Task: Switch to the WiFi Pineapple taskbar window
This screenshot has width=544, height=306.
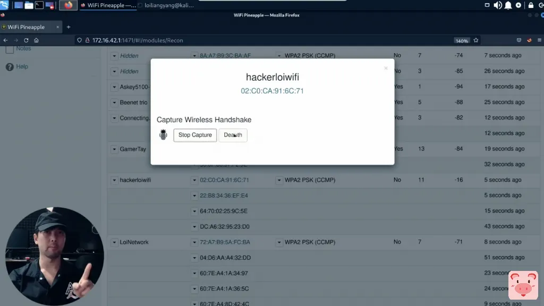Action: (x=108, y=5)
